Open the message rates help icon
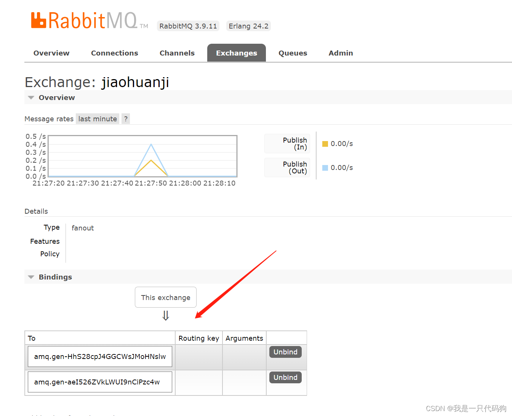The height and width of the screenshot is (416, 512). pyautogui.click(x=126, y=119)
